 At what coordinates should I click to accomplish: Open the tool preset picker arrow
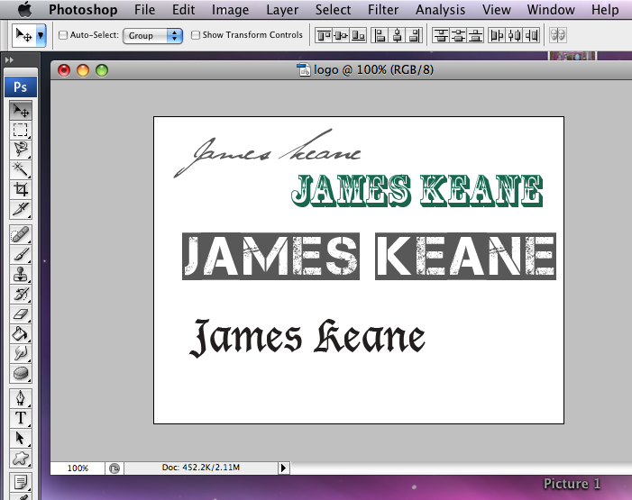point(41,35)
